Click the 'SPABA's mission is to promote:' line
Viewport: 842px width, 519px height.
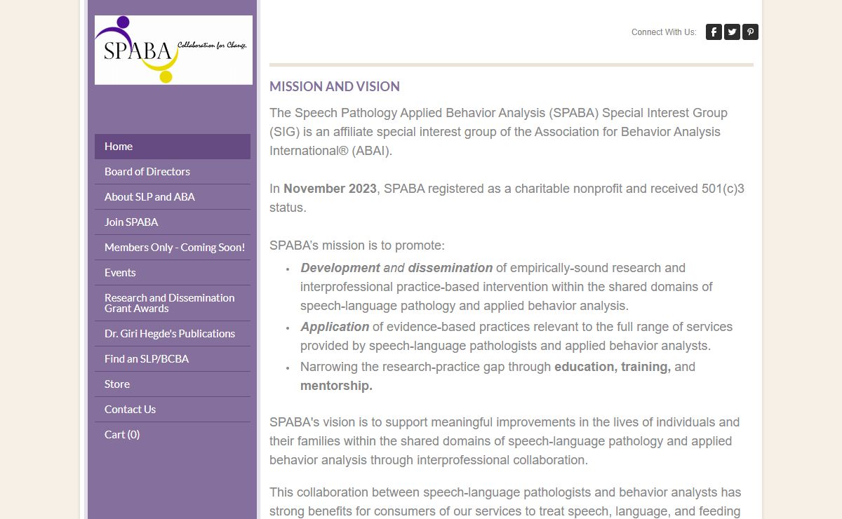(x=357, y=245)
